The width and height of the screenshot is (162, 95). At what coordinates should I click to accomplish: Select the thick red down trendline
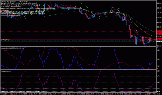tap(149, 38)
